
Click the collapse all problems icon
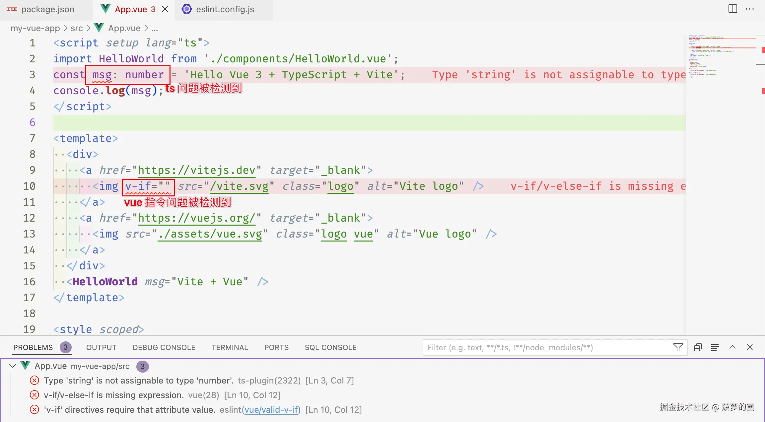coord(698,347)
